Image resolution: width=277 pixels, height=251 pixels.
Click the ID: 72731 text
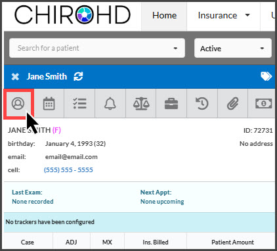point(258,131)
